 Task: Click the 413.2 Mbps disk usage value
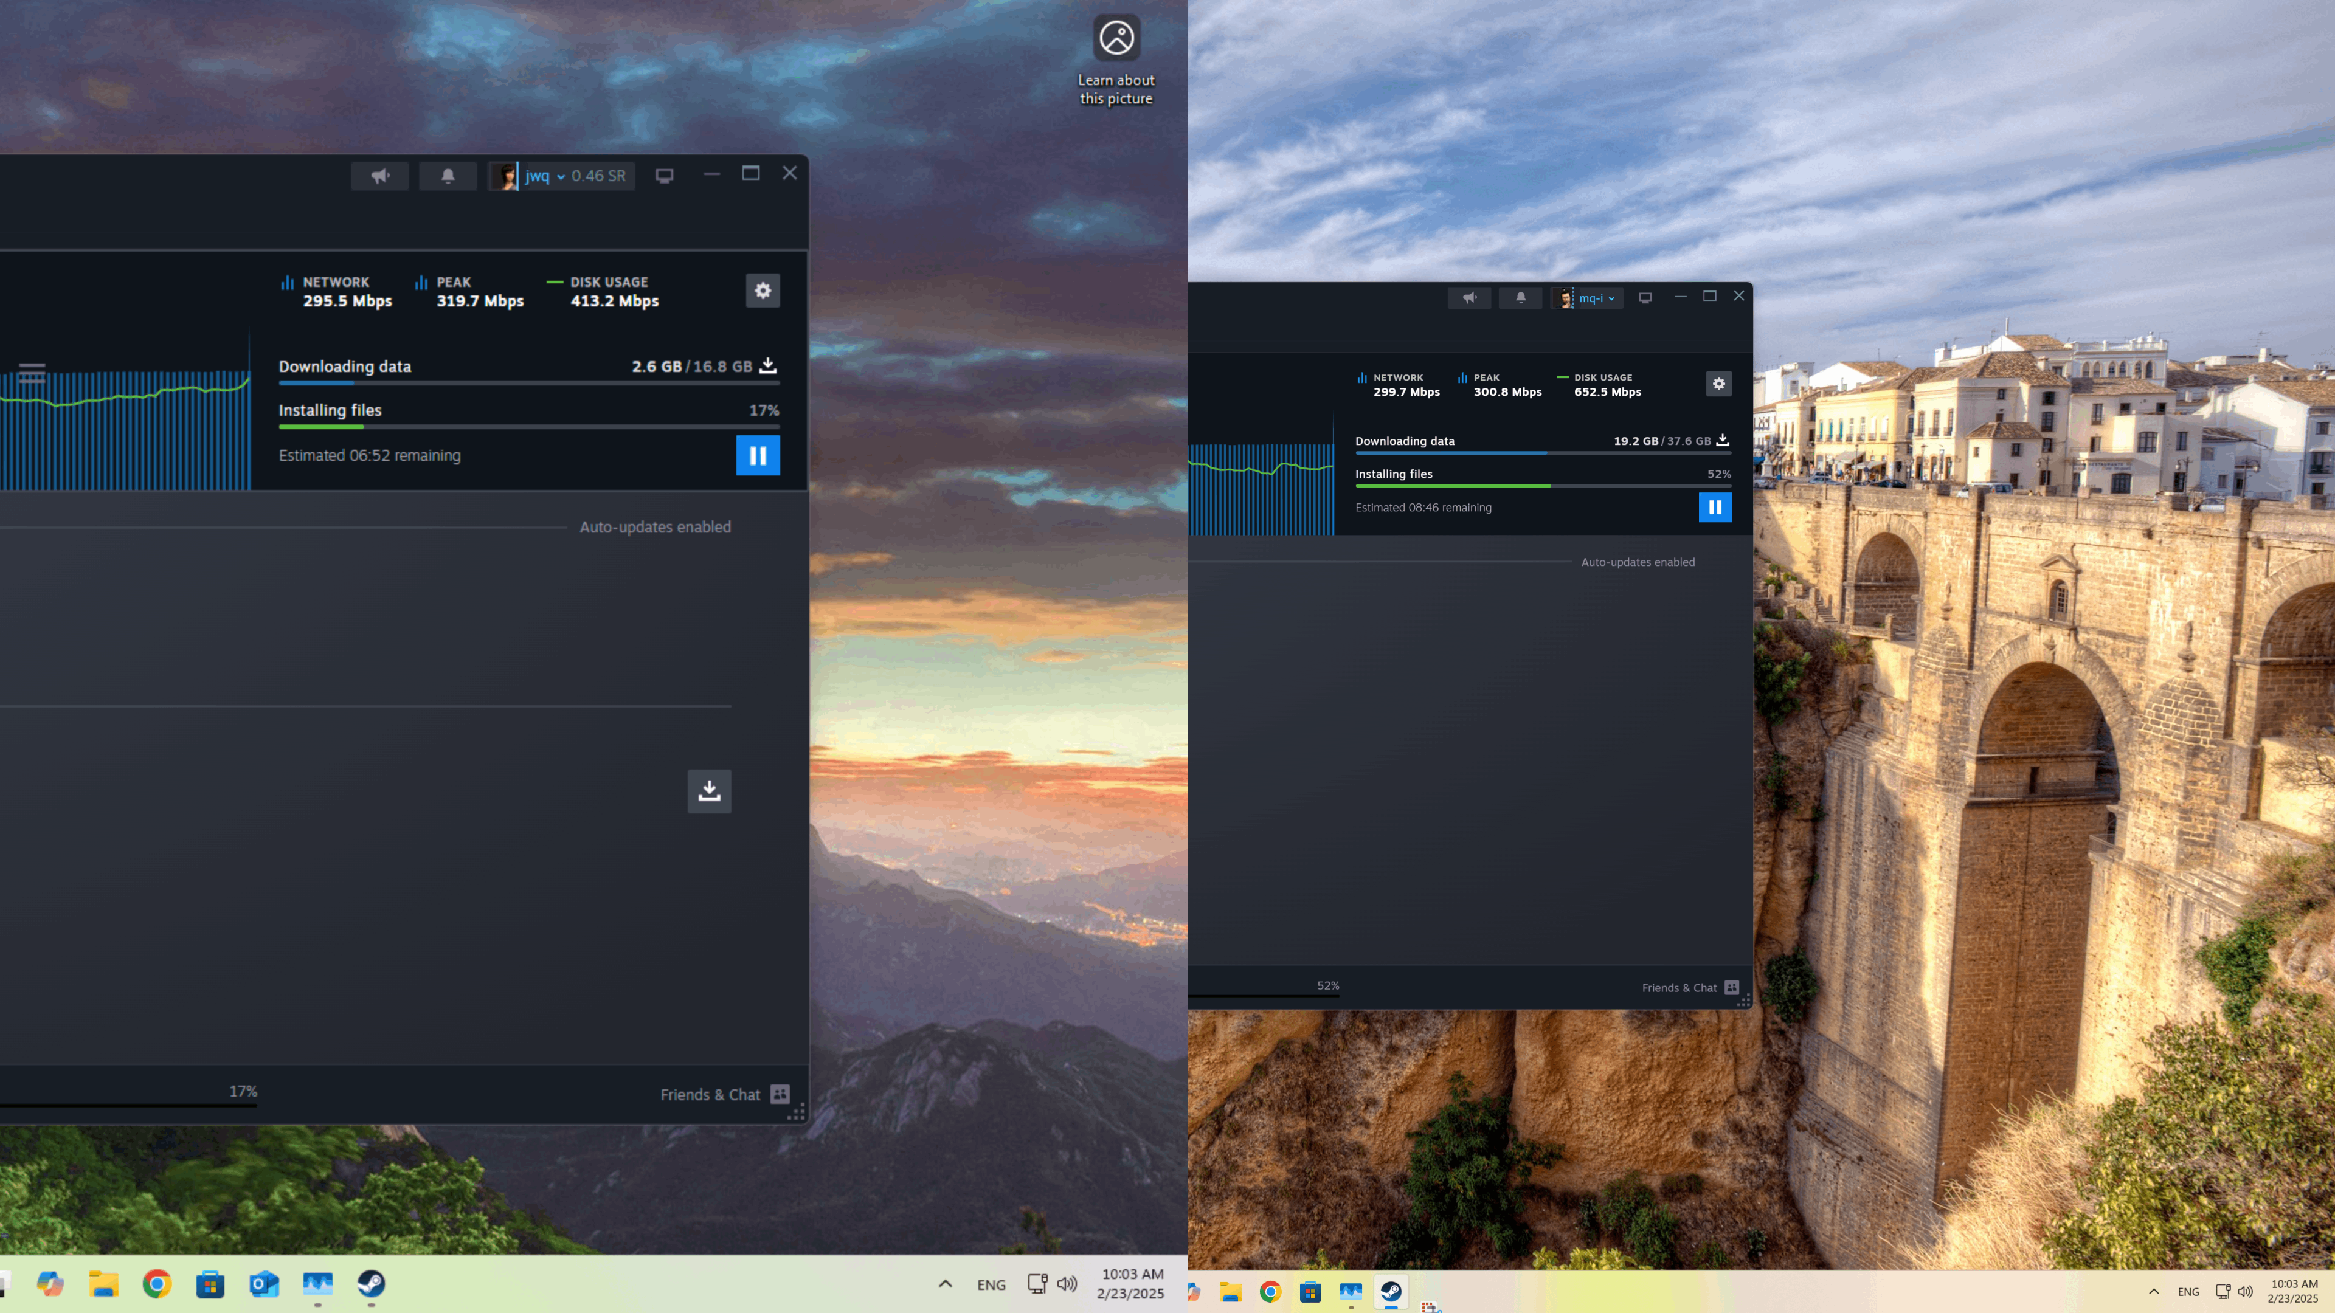[x=615, y=301]
